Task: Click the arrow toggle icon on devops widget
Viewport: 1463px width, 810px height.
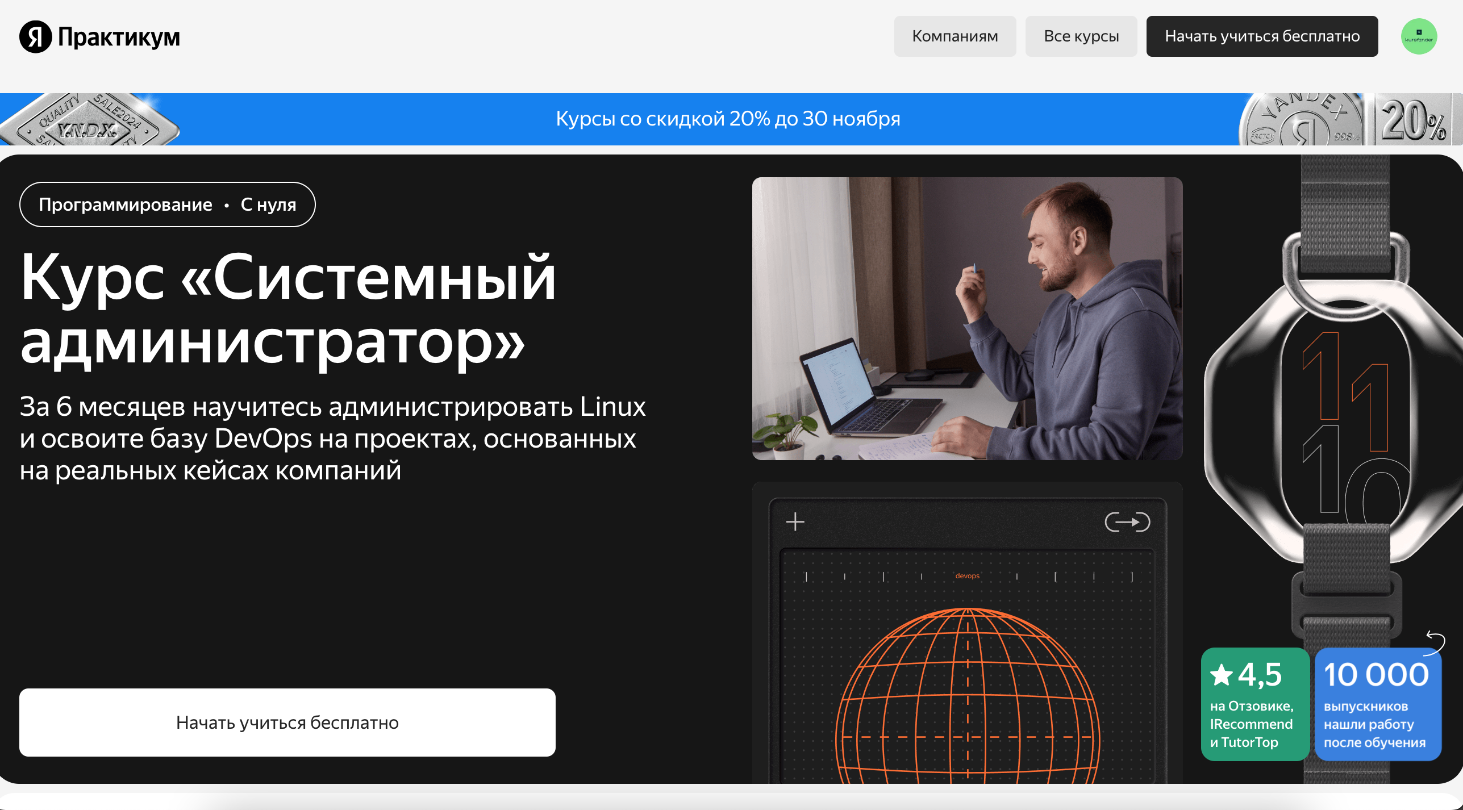Action: (x=1127, y=521)
